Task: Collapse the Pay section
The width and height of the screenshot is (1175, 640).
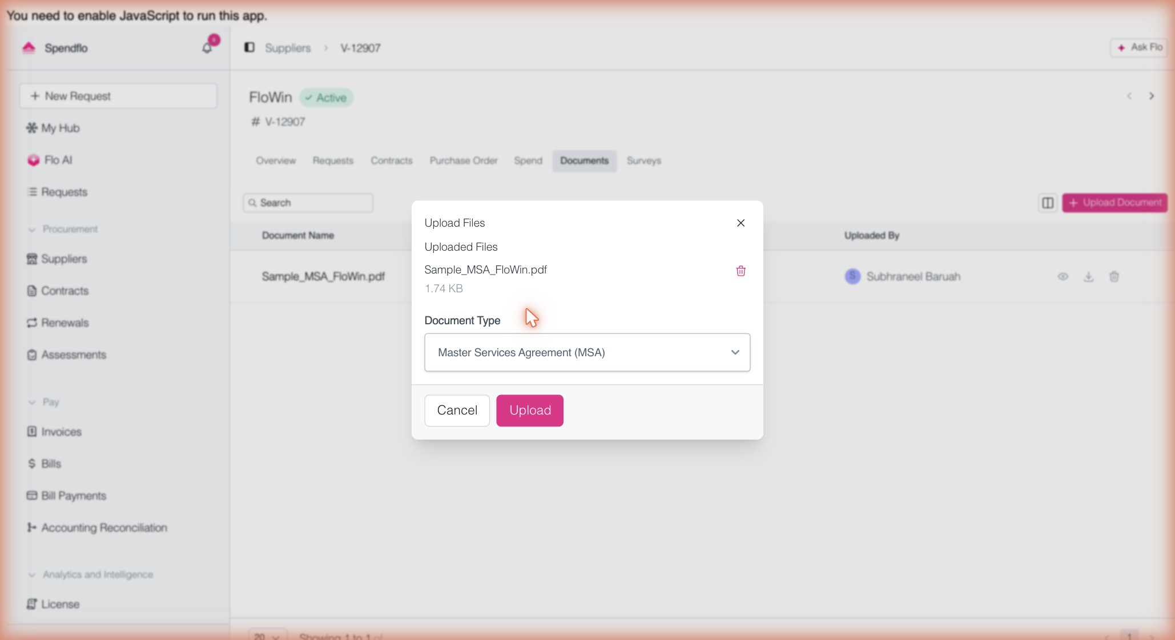Action: [x=32, y=402]
